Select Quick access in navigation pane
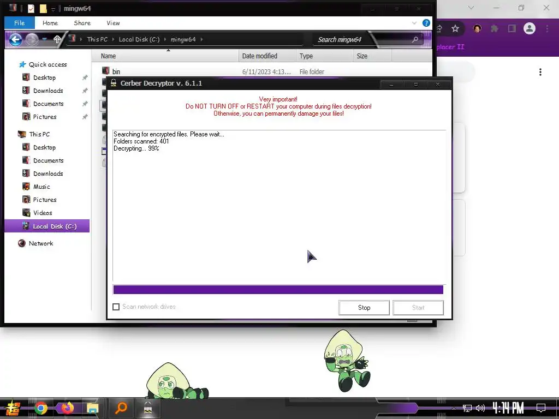 click(47, 64)
